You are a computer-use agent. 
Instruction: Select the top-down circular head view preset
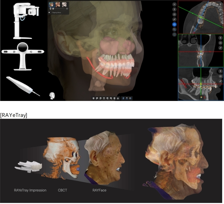click(x=118, y=98)
